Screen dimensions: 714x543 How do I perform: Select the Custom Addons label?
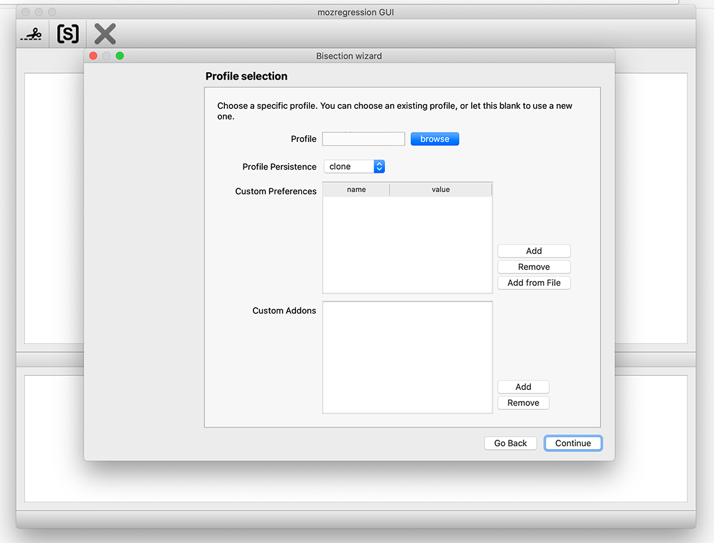[284, 310]
